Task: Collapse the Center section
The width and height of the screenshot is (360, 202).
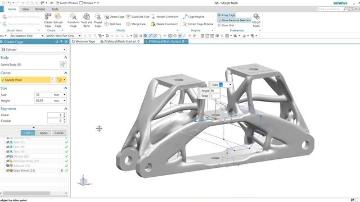Action: click(x=66, y=73)
